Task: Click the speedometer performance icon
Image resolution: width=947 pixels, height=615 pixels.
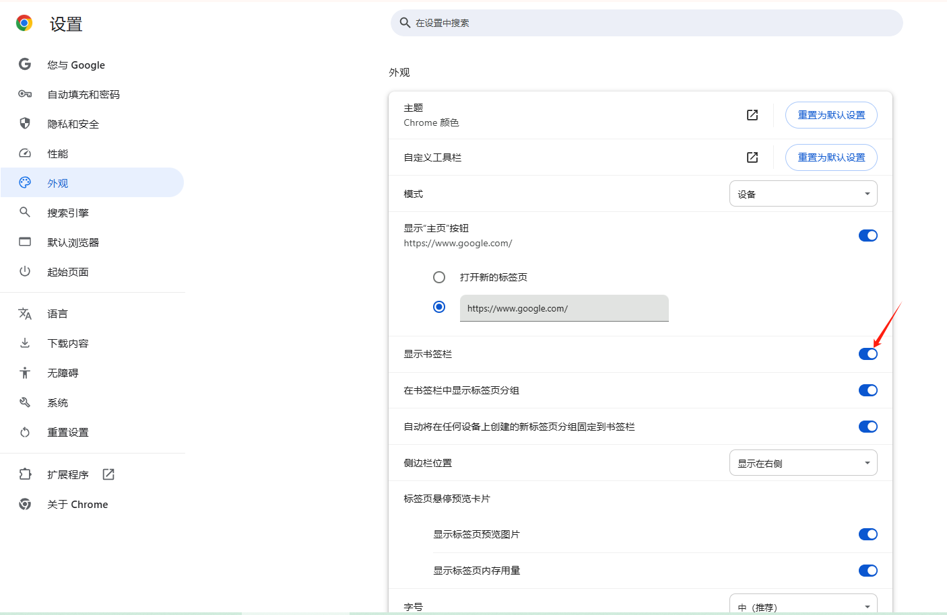Action: point(25,153)
